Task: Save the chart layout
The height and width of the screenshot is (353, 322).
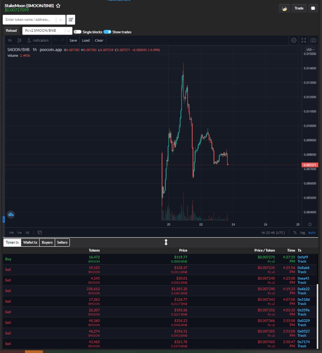Action: point(73,40)
